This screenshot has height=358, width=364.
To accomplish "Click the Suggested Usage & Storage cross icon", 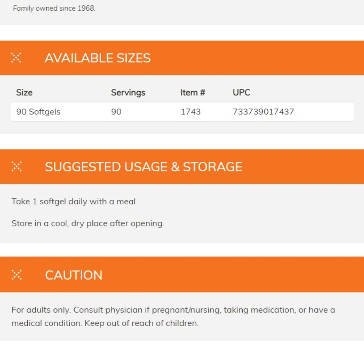I will tap(16, 166).
